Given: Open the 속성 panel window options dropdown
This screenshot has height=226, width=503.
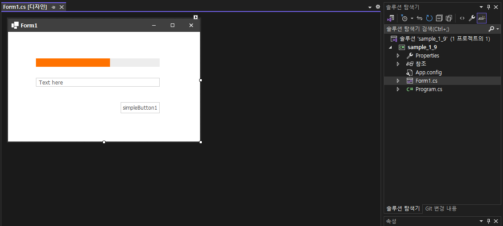Looking at the screenshot, I should (x=481, y=221).
